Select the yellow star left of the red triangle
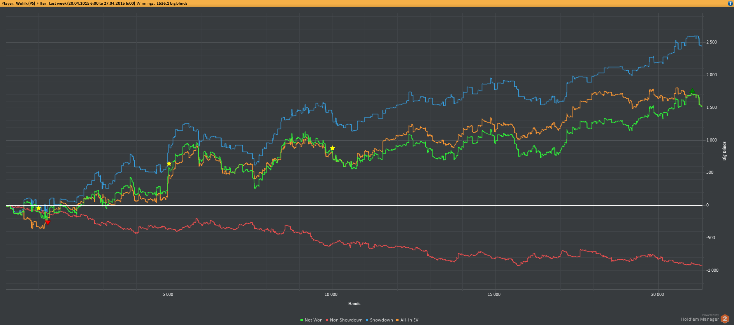The height and width of the screenshot is (325, 734). pyautogui.click(x=39, y=208)
